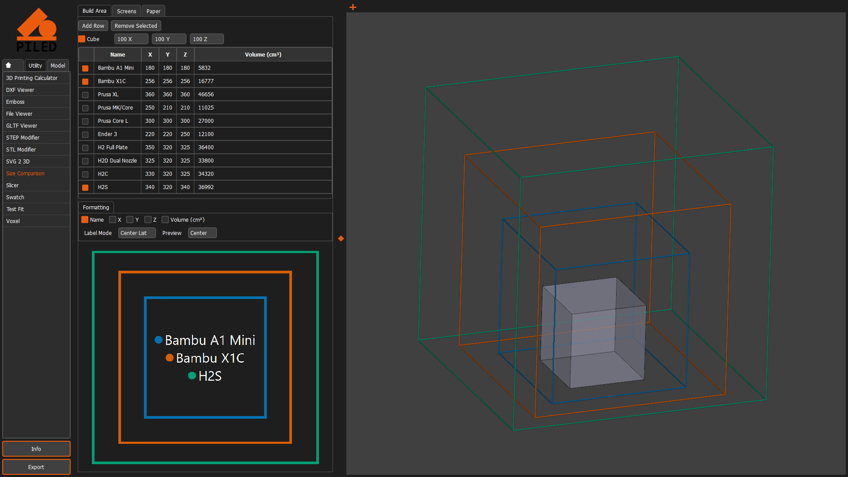Enable the Prusa XL row checkbox
The image size is (848, 477).
click(85, 95)
